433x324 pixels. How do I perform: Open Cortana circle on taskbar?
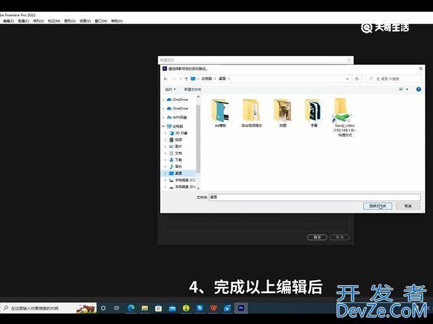[103, 308]
